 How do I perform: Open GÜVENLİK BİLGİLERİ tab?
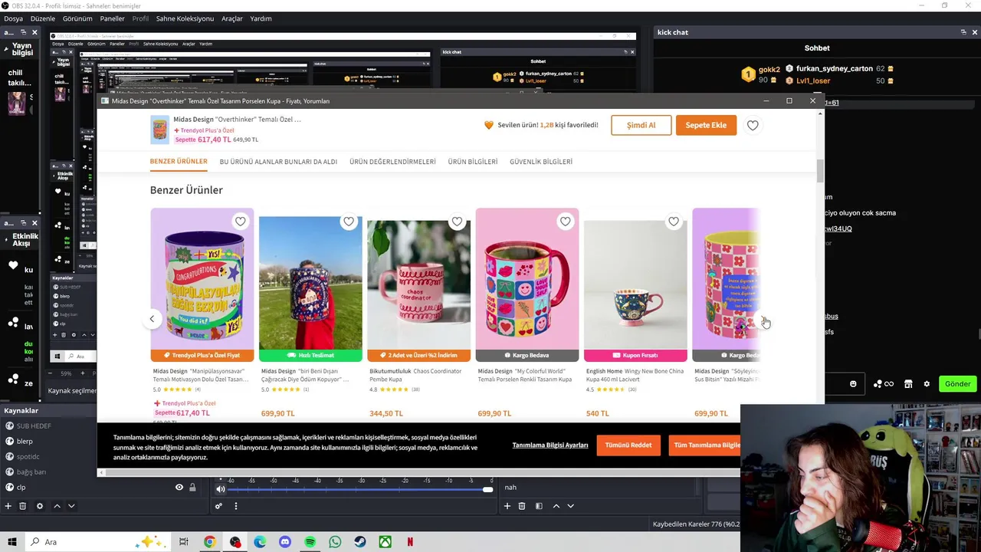(x=541, y=162)
